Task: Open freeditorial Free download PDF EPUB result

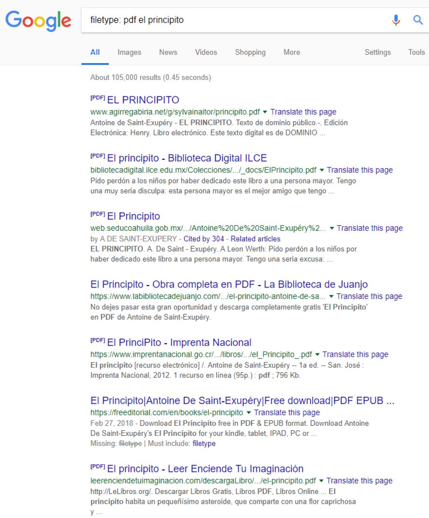Action: (x=242, y=401)
